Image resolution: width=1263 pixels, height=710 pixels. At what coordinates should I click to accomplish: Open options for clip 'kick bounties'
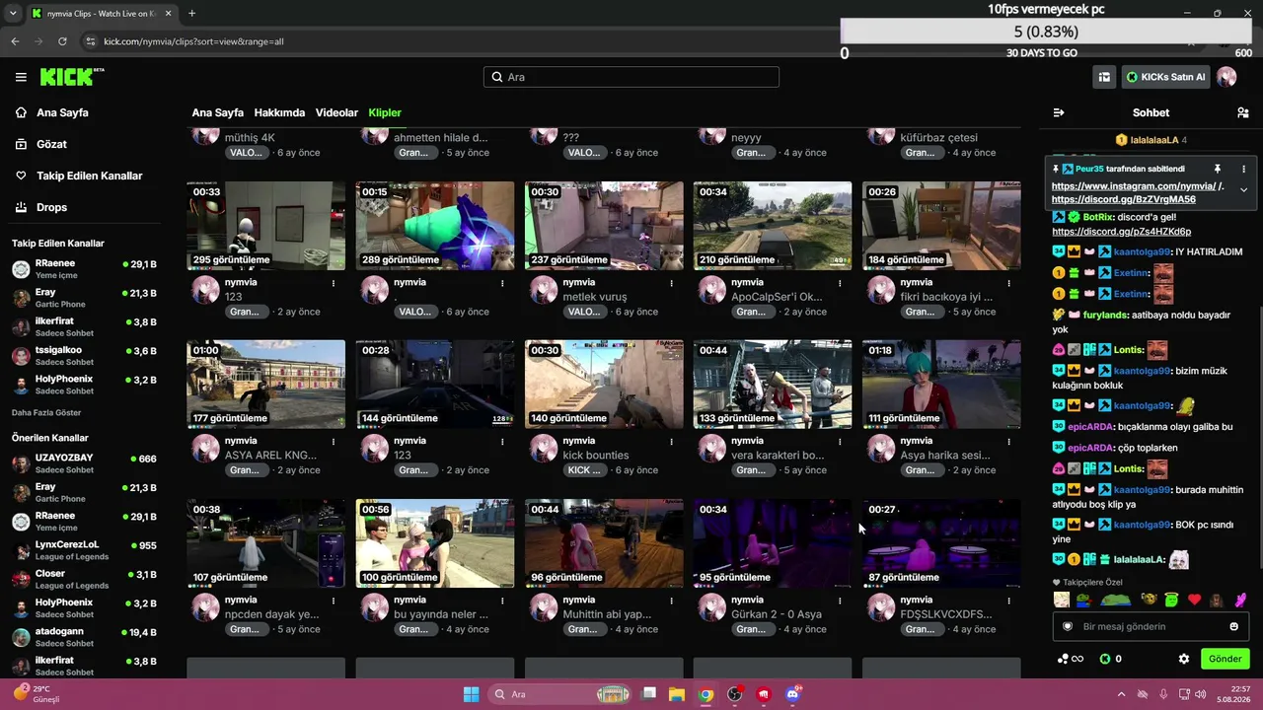click(x=671, y=442)
